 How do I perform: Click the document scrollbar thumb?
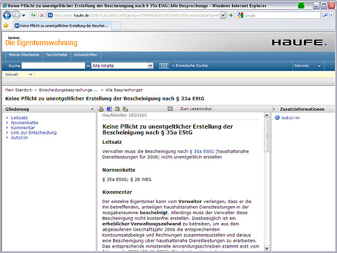click(266, 135)
